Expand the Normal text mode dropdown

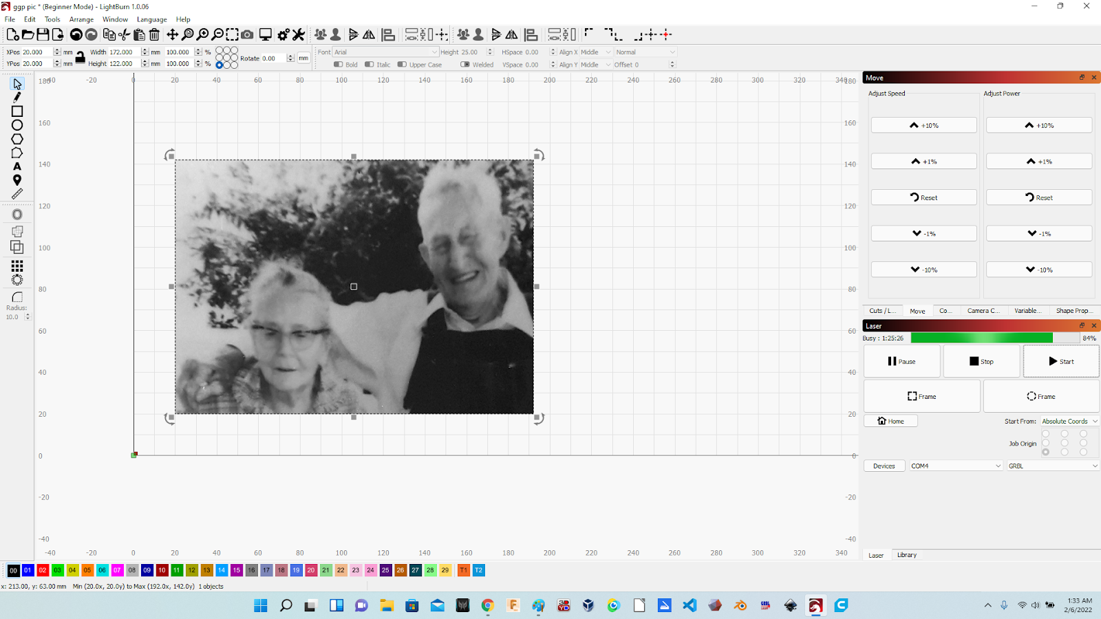(x=645, y=52)
